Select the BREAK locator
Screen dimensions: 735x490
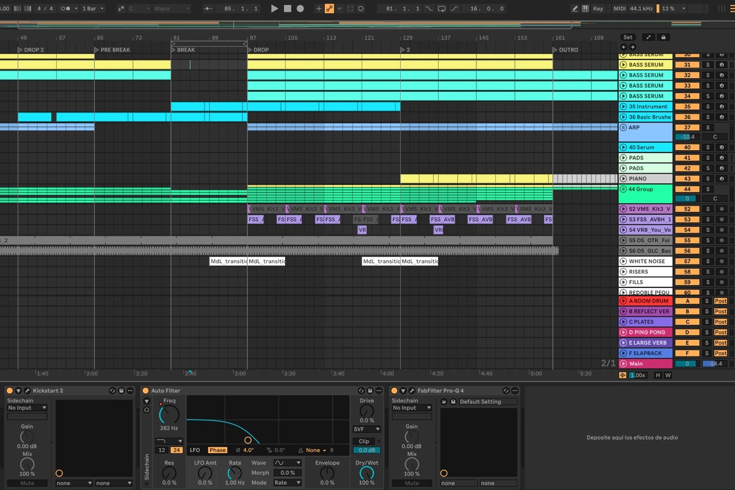tap(183, 50)
